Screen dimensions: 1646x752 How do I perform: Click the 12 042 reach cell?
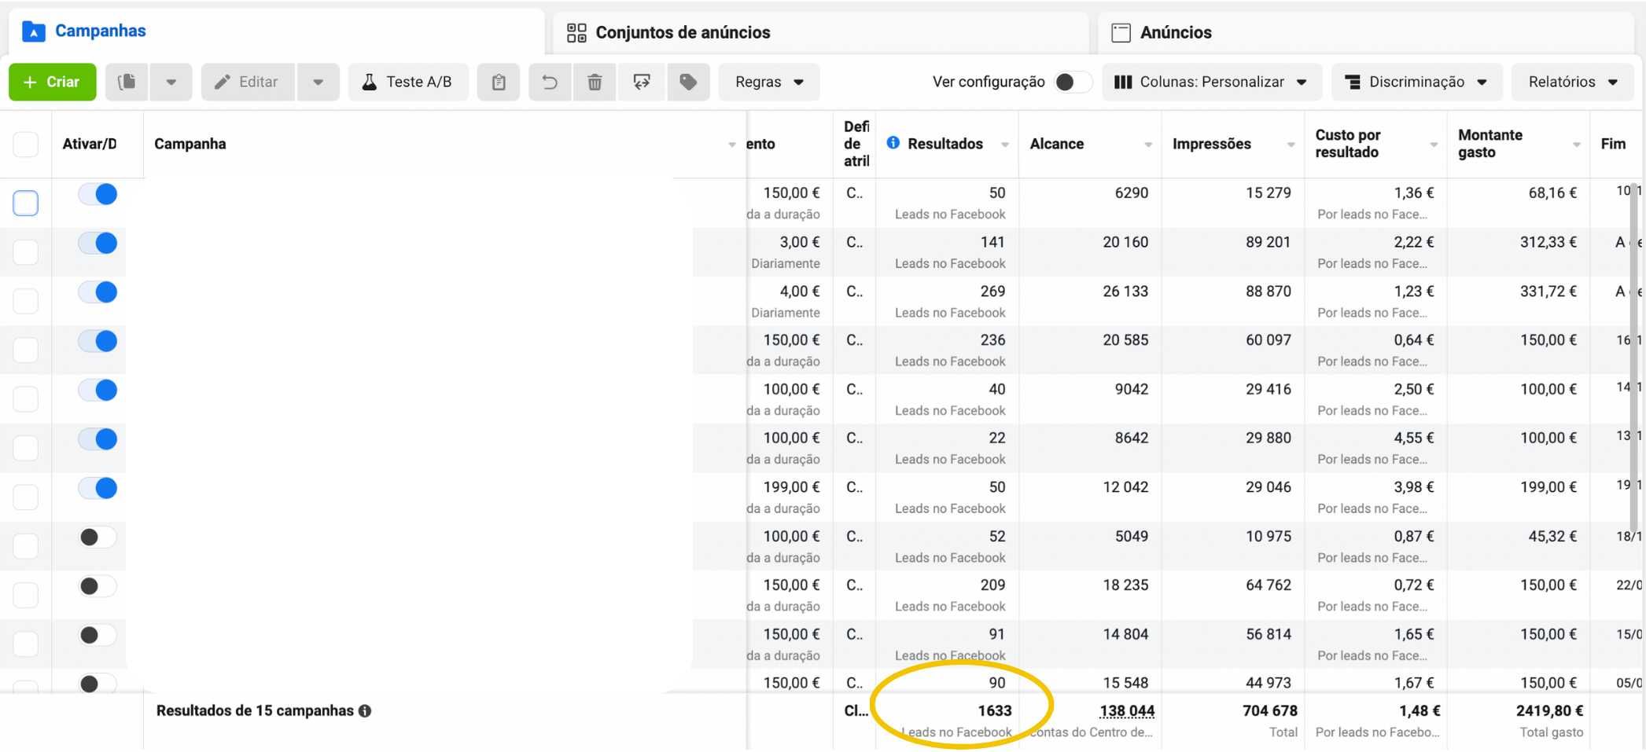[x=1125, y=486]
